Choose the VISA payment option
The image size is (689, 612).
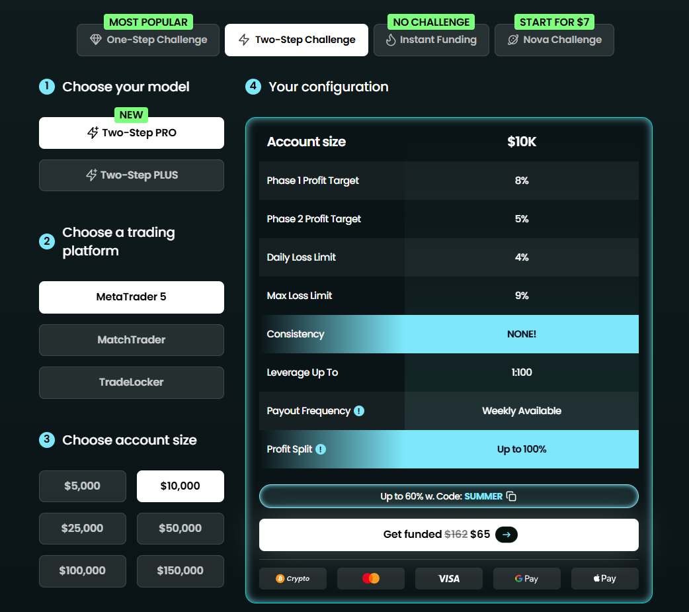click(x=448, y=578)
